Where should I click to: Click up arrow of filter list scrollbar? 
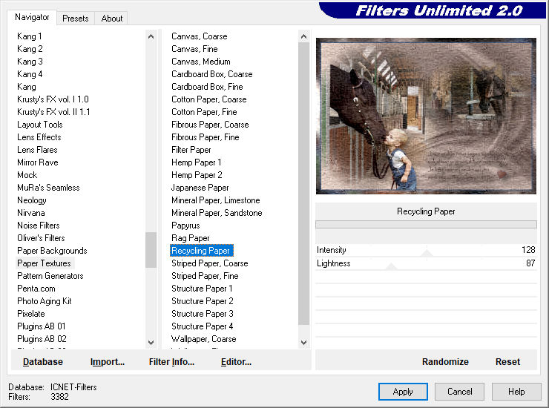coord(303,36)
